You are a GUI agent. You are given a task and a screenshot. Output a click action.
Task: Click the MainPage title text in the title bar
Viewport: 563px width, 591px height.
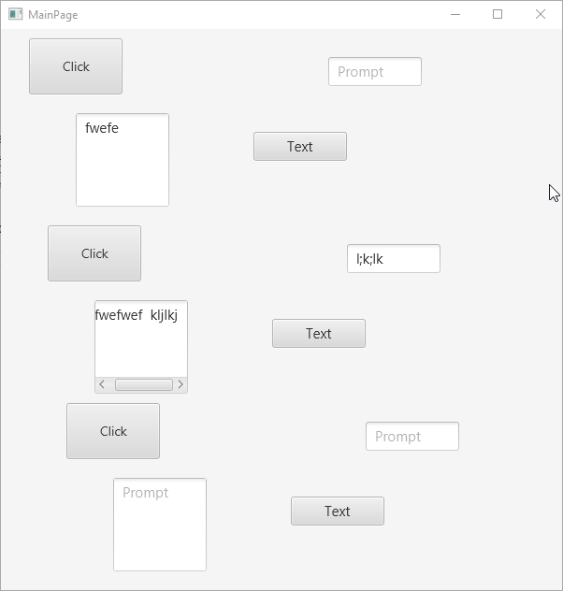click(x=53, y=15)
